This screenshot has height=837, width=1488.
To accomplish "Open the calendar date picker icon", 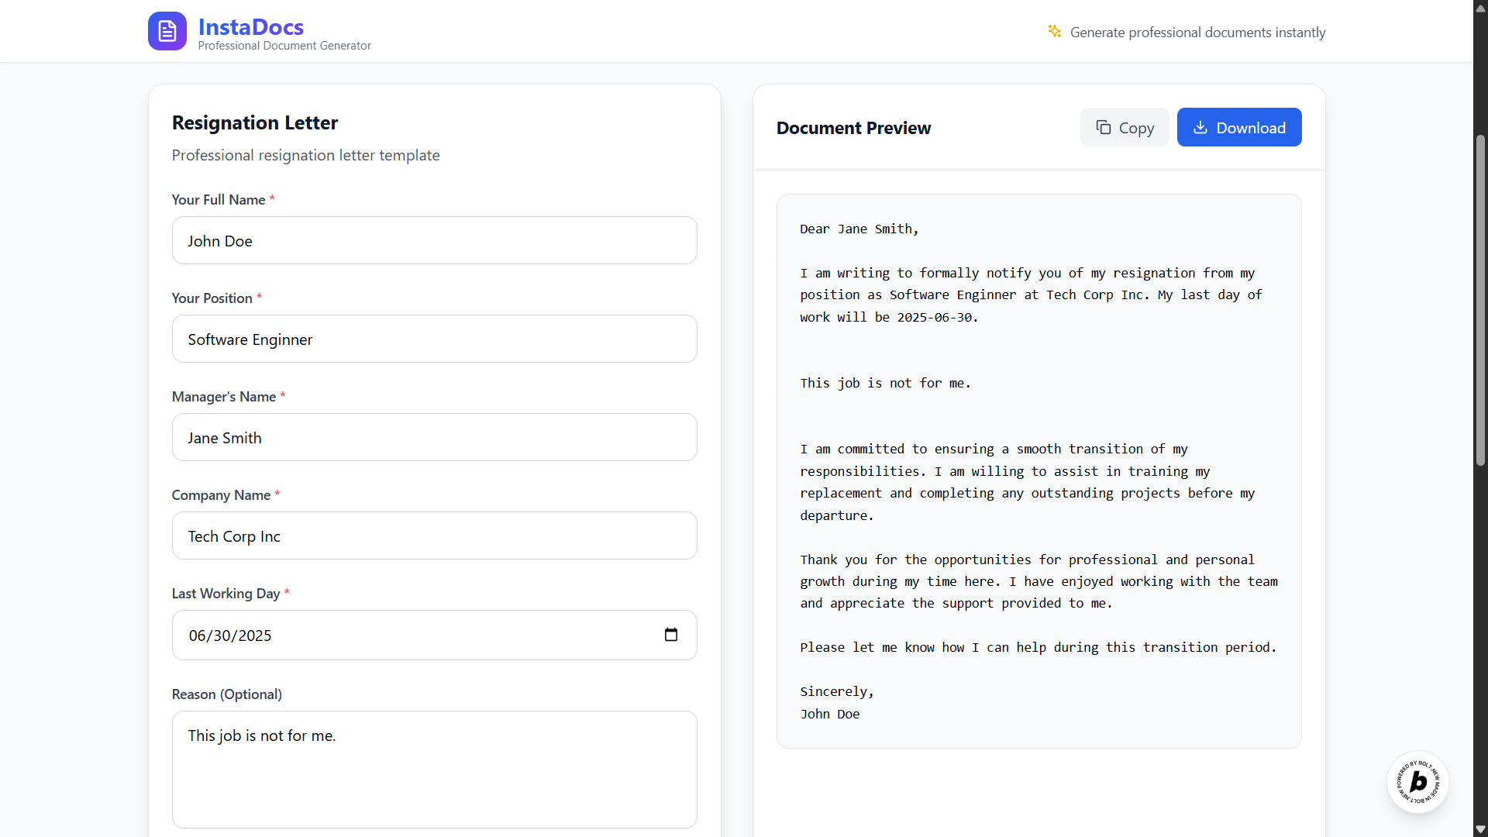I will pos(671,635).
